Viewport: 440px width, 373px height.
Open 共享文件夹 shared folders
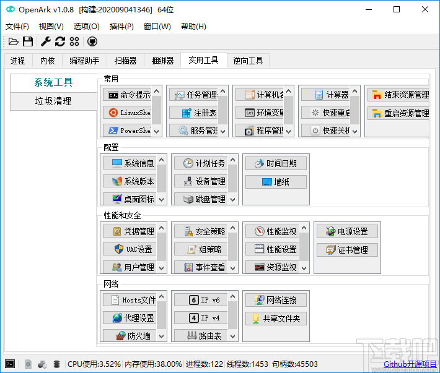[276, 319]
